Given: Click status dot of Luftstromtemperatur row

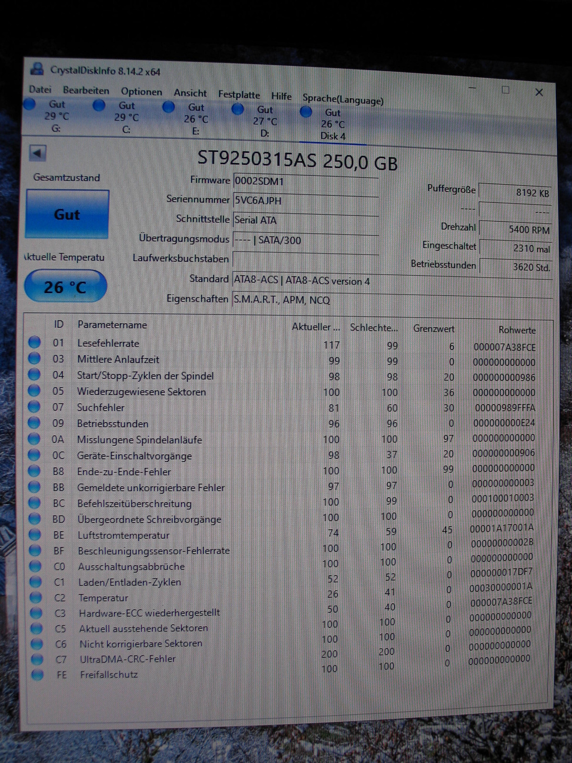Looking at the screenshot, I should click(35, 535).
